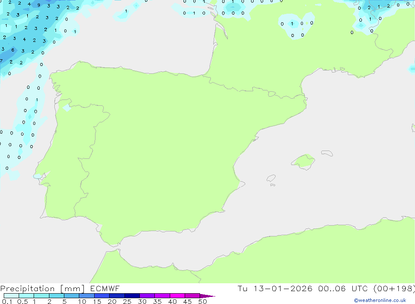Select the 2–5 mm legend color swatch
The height and width of the screenshot is (304, 415).
56,296
